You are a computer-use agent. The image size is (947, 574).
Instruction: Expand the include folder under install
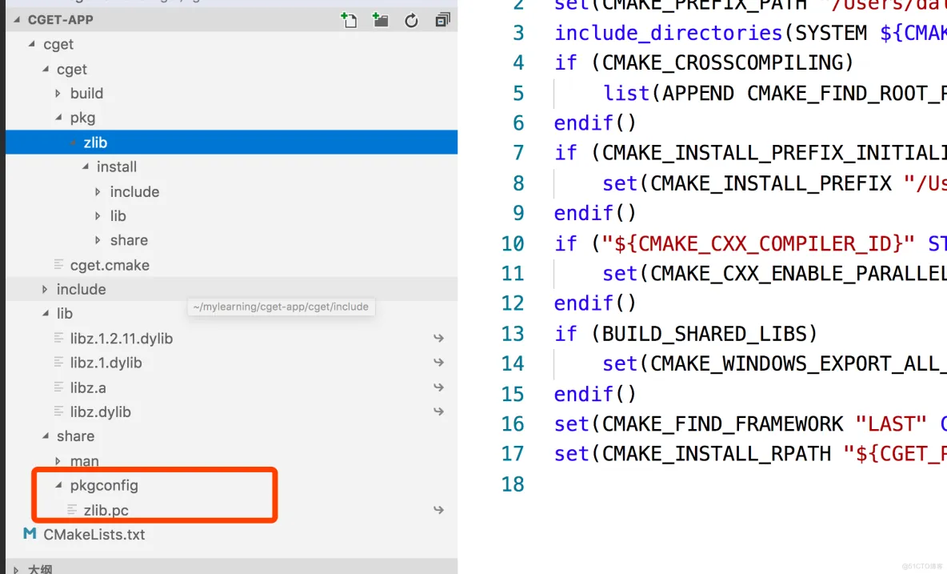tap(98, 191)
